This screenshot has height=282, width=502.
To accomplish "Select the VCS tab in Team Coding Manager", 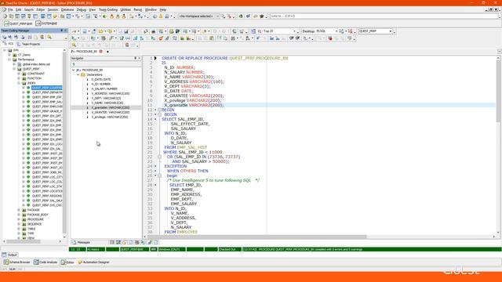I will (9, 44).
